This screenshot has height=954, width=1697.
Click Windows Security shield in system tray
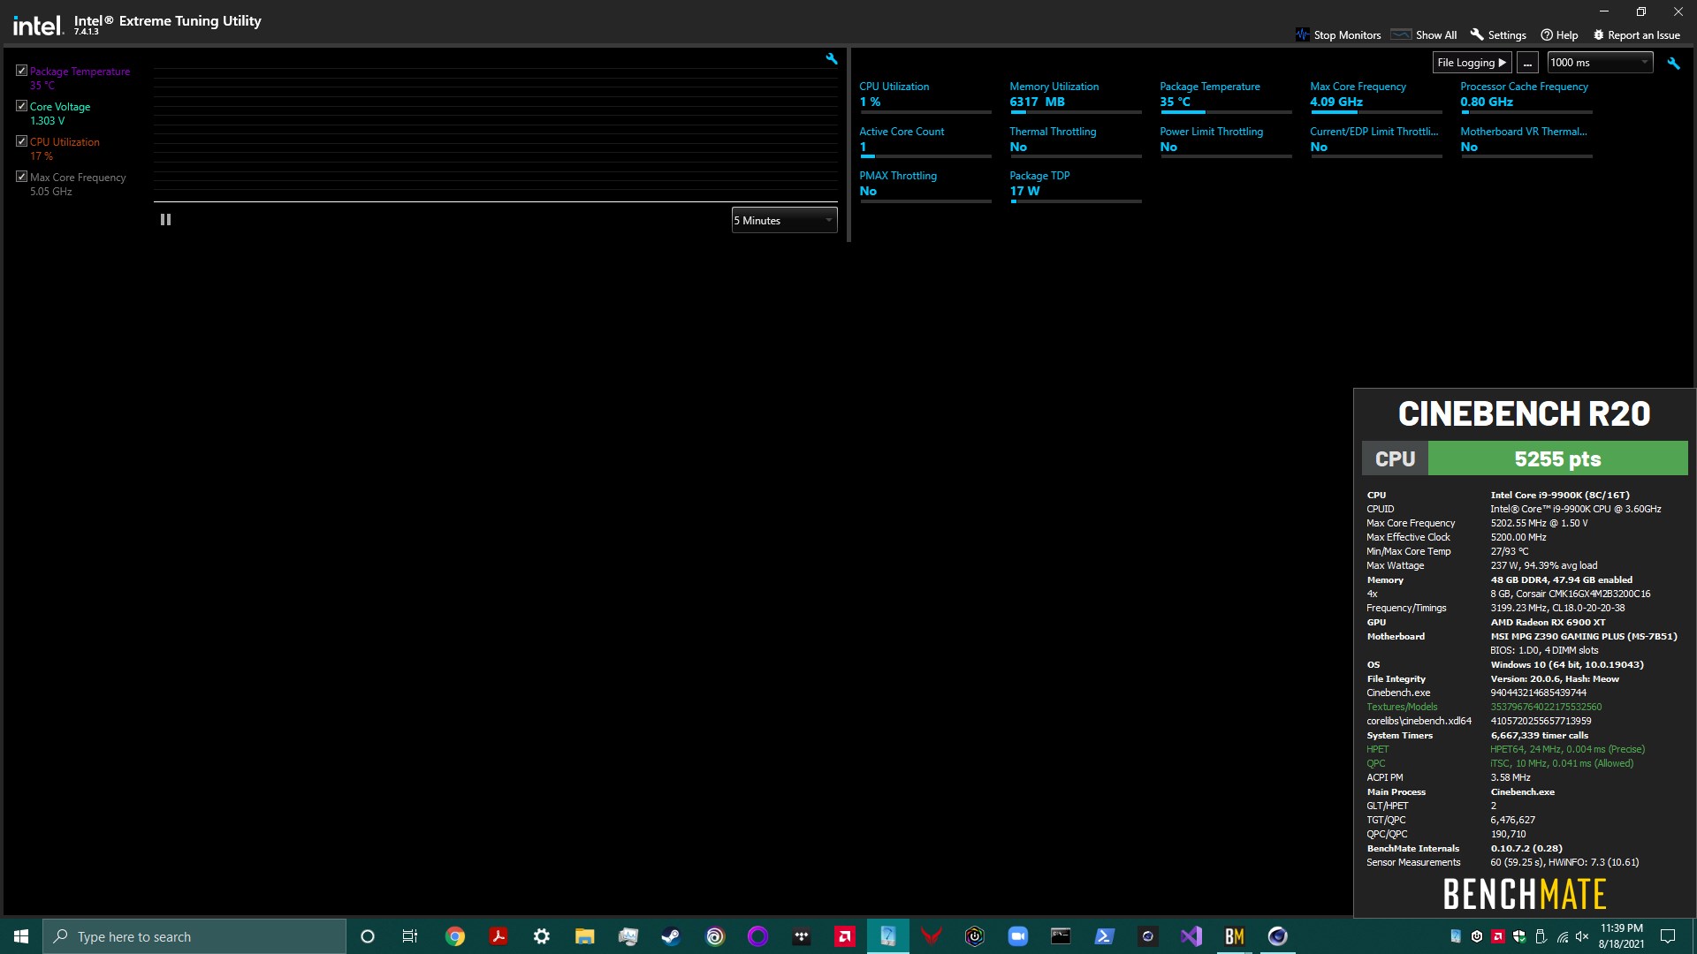(1519, 936)
